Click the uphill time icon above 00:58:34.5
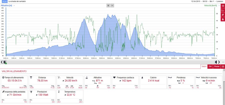 [x=3, y=86]
